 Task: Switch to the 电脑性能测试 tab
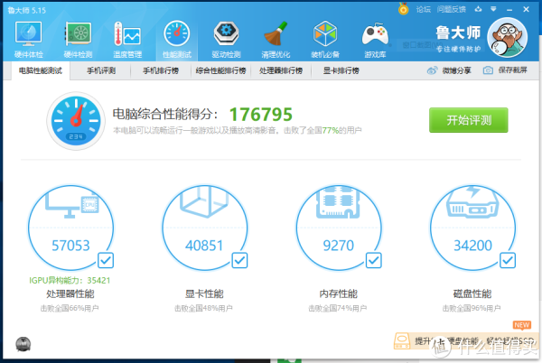point(41,70)
